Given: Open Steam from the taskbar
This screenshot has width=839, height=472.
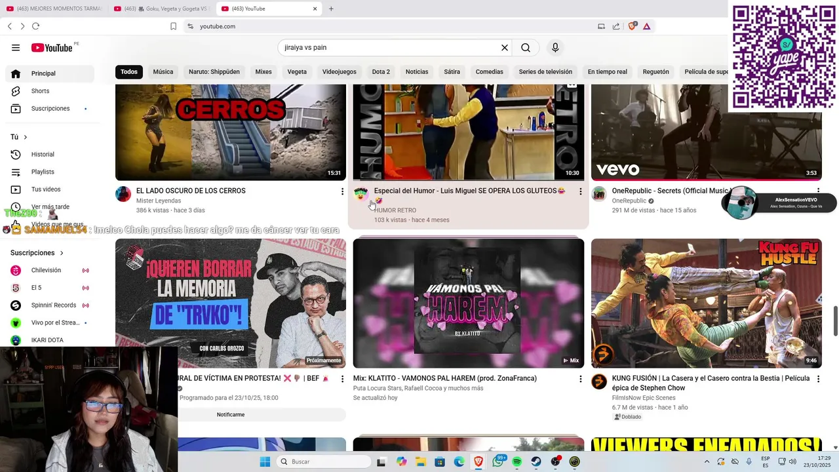Looking at the screenshot, I should click(536, 462).
